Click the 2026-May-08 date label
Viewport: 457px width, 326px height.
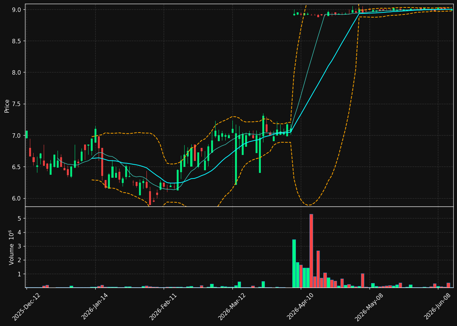[x=369, y=306]
